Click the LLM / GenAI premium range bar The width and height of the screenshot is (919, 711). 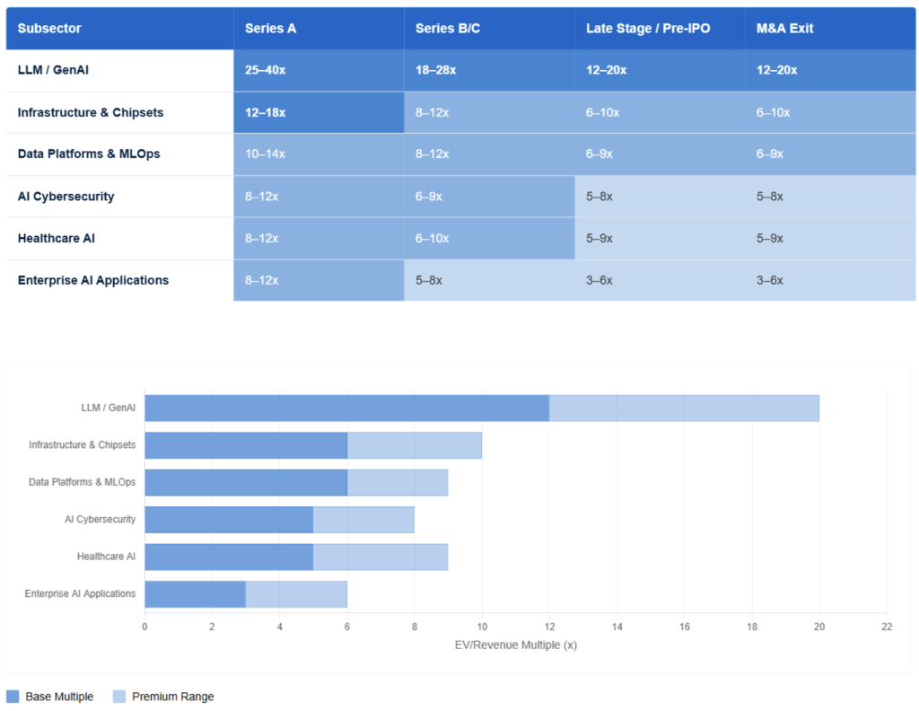point(684,408)
